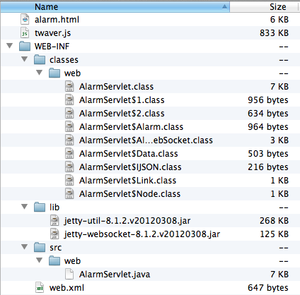
Task: Click the AlarmServlet.java document icon
Action: (x=69, y=275)
